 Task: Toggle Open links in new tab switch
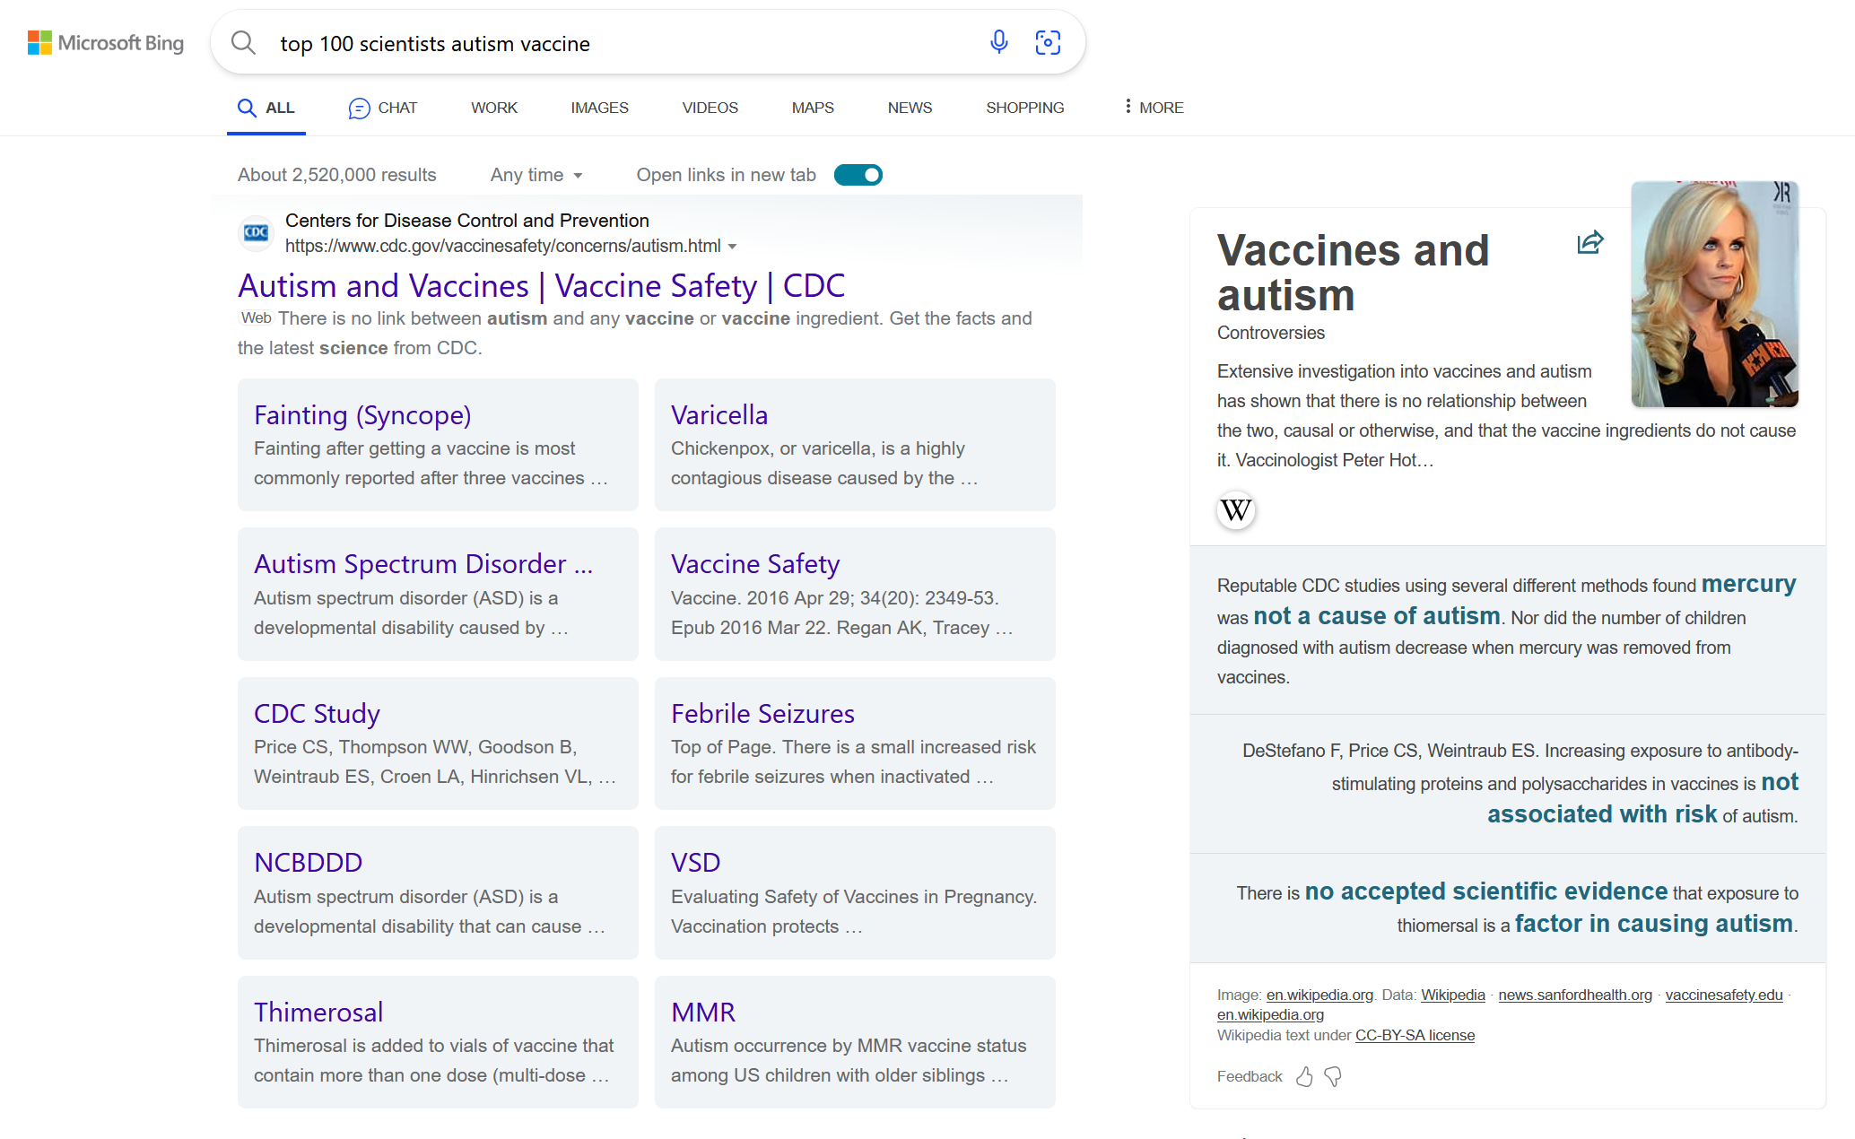tap(858, 175)
